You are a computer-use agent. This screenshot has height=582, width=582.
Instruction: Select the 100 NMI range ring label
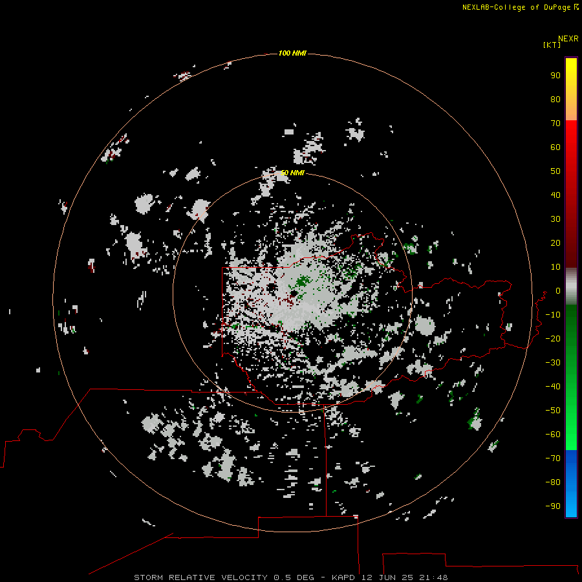coord(292,53)
